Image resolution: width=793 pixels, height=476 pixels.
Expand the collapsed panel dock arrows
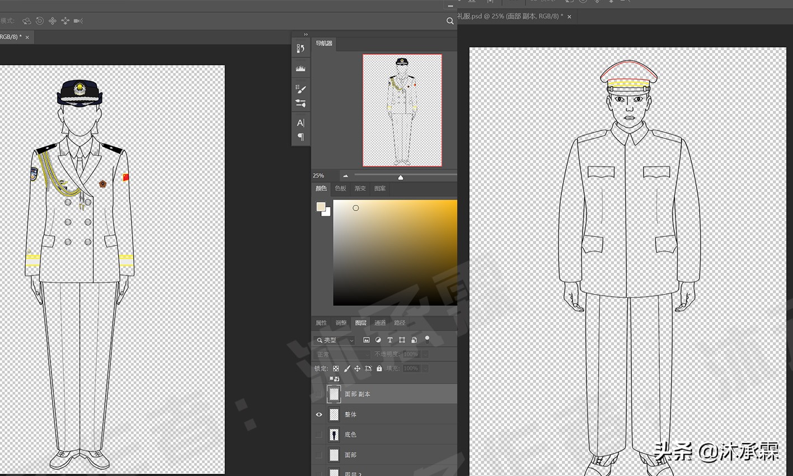click(x=306, y=35)
